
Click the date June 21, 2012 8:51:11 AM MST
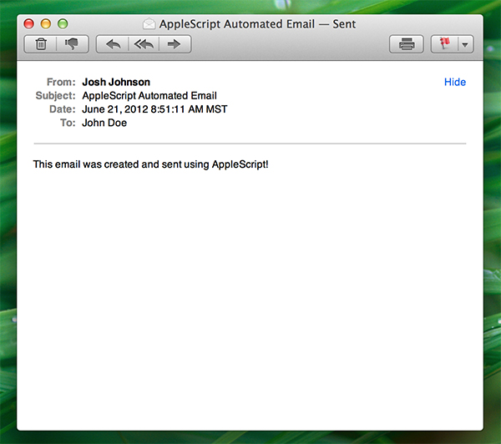154,109
